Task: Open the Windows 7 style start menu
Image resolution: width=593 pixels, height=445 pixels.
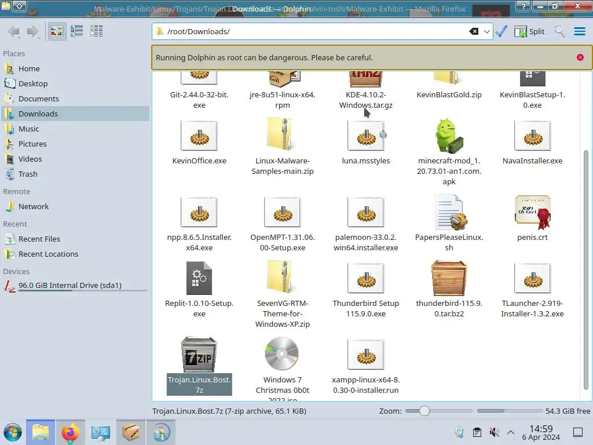Action: 13,432
